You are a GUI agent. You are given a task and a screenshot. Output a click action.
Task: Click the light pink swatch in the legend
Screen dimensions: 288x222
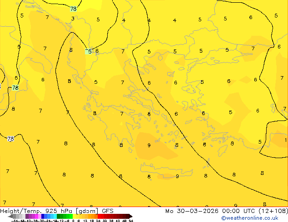pos(40,216)
